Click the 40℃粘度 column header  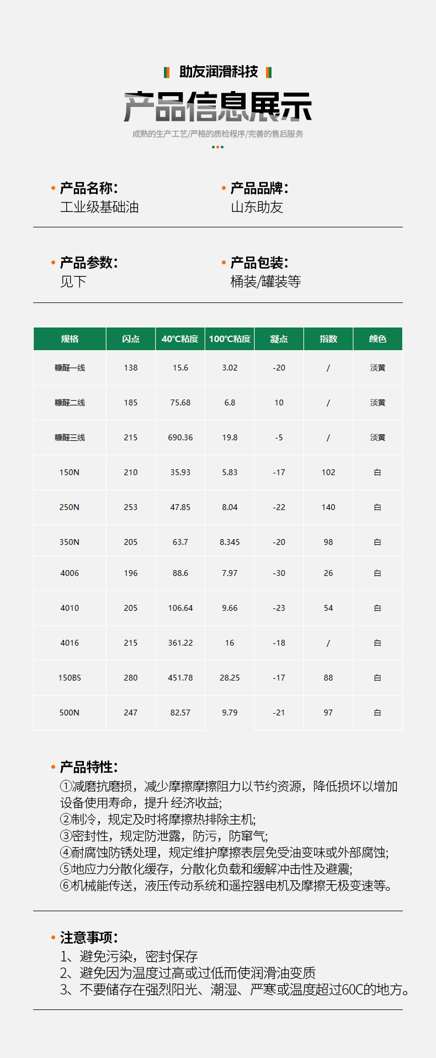point(180,339)
